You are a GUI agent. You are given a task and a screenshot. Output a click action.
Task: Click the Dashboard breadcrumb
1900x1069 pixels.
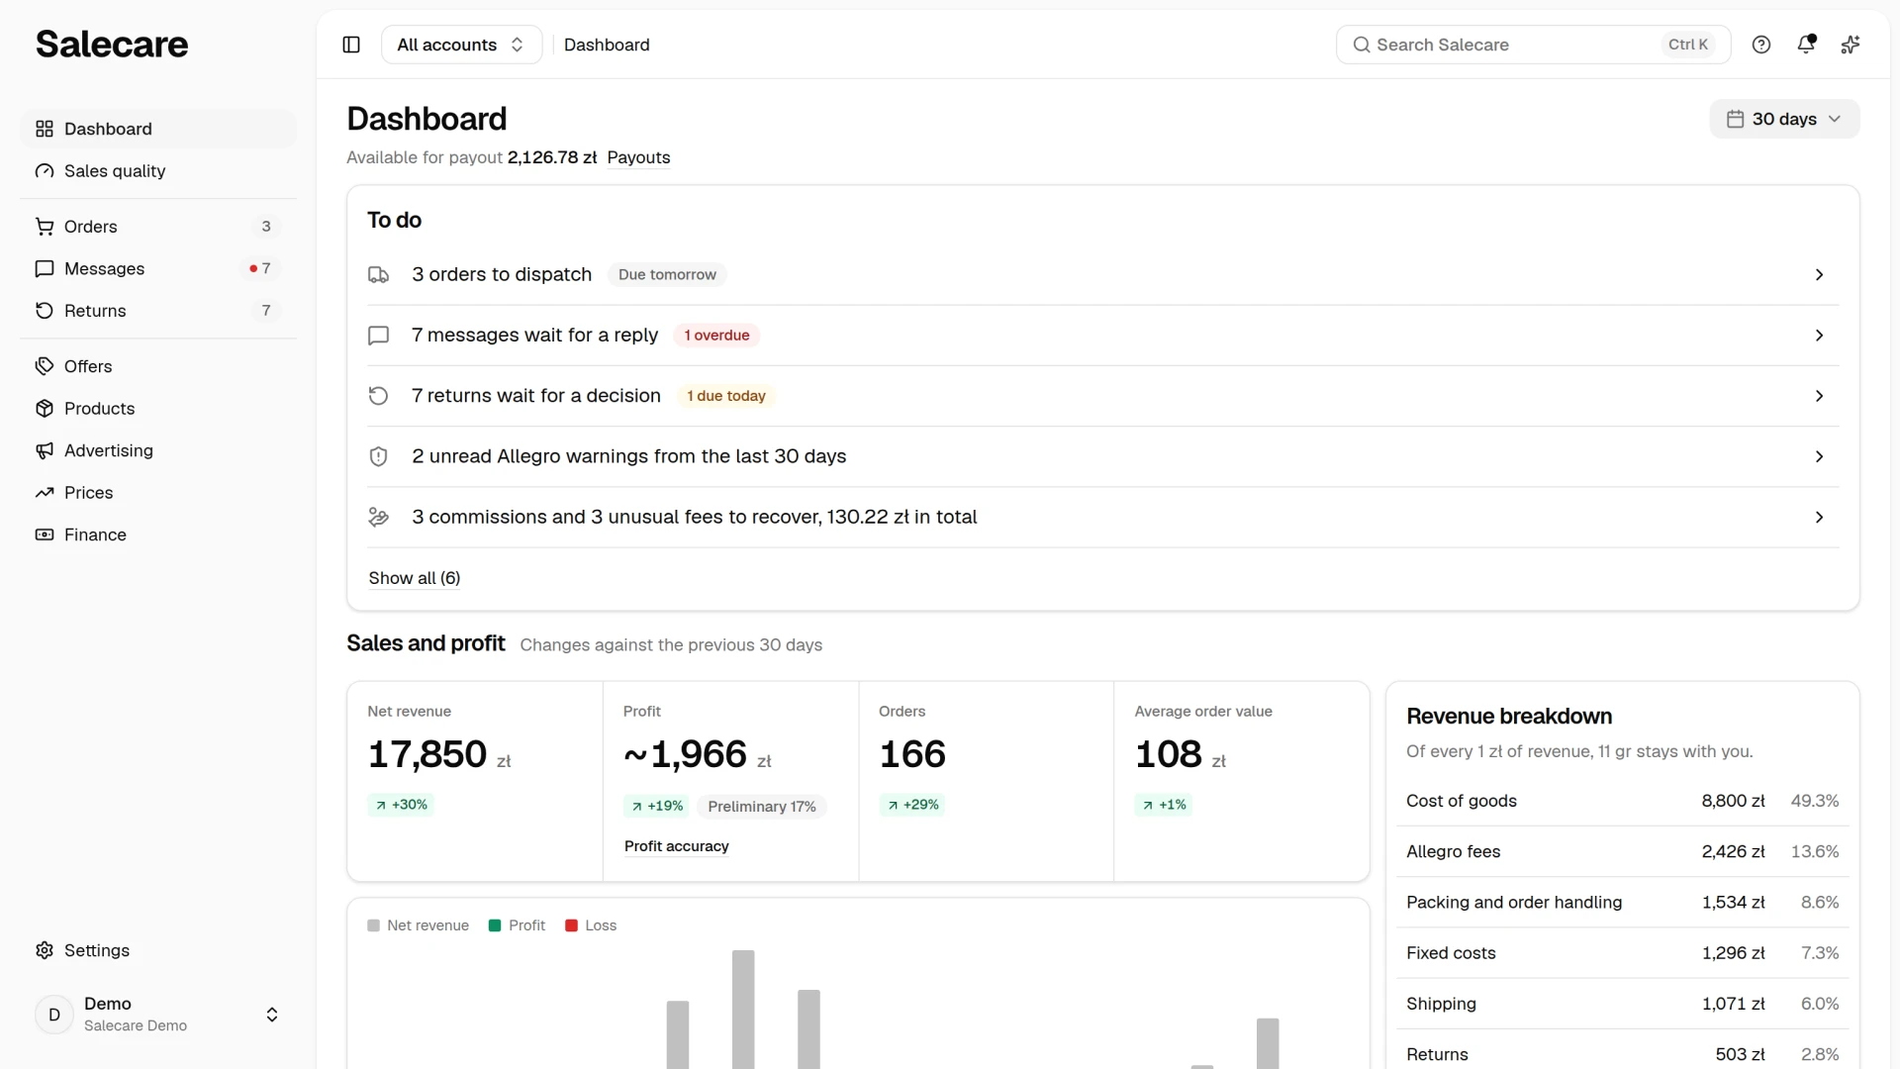607,45
